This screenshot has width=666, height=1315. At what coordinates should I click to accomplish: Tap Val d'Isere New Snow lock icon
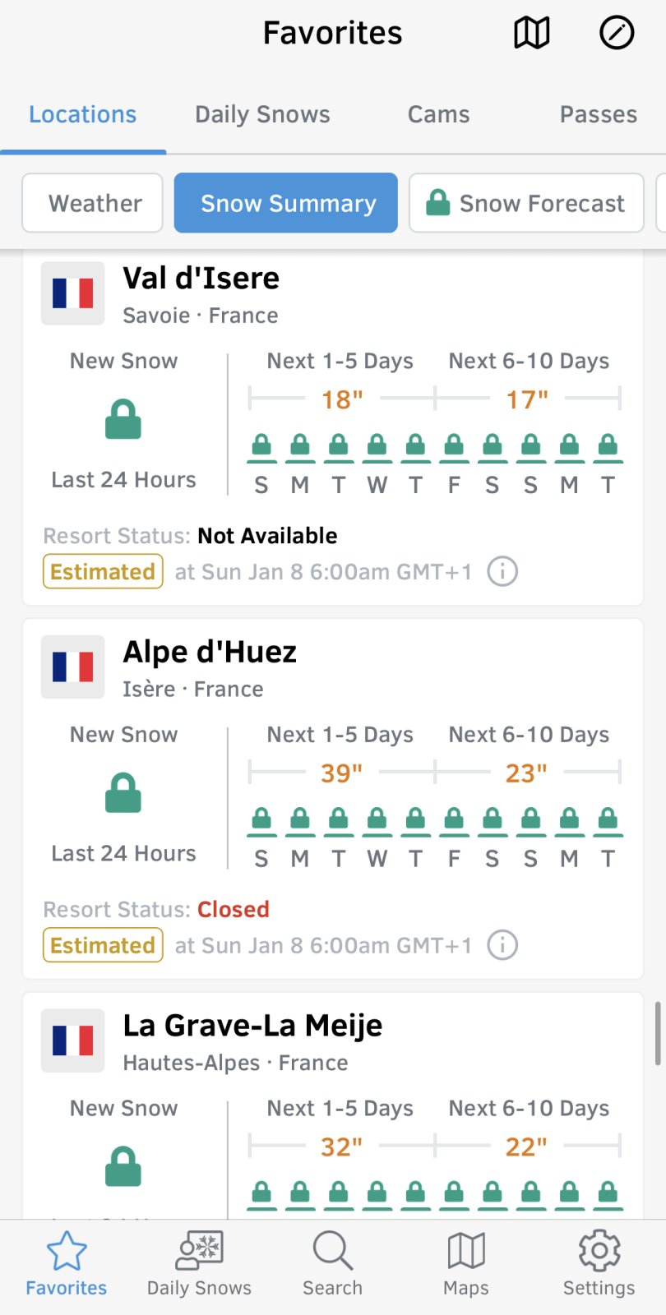[x=123, y=419]
